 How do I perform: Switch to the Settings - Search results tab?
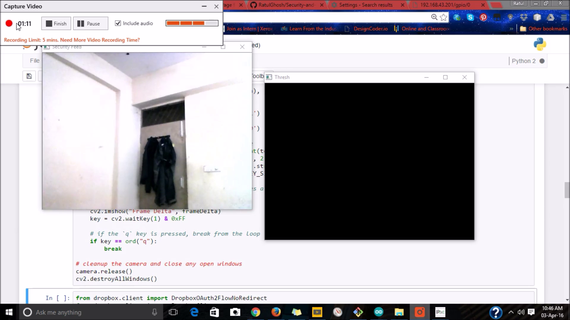pos(366,5)
